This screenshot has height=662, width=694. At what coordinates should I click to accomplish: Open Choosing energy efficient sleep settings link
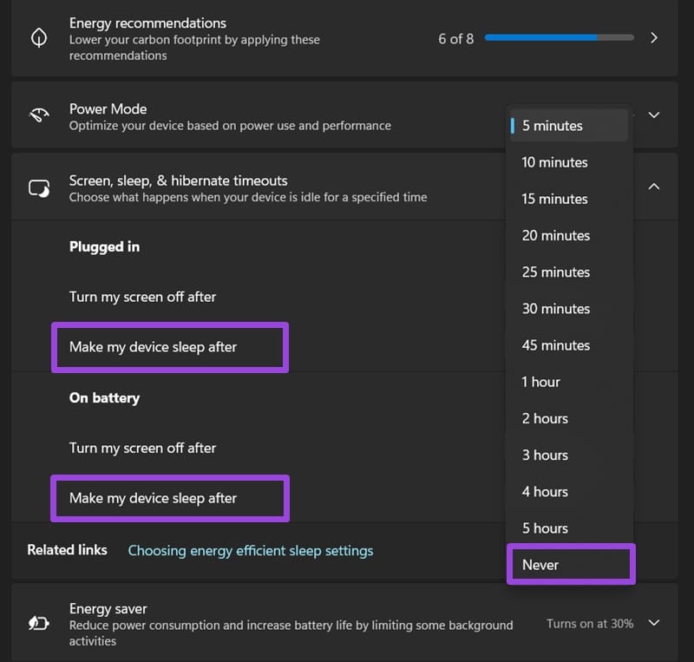pos(250,550)
